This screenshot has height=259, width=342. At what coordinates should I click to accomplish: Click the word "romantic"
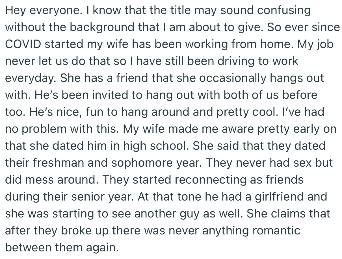(276, 231)
